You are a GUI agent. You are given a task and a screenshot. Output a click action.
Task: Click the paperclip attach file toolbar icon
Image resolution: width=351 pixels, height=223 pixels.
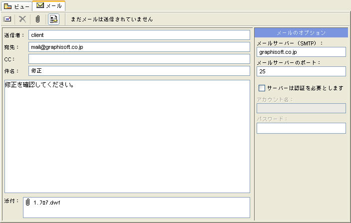point(37,19)
